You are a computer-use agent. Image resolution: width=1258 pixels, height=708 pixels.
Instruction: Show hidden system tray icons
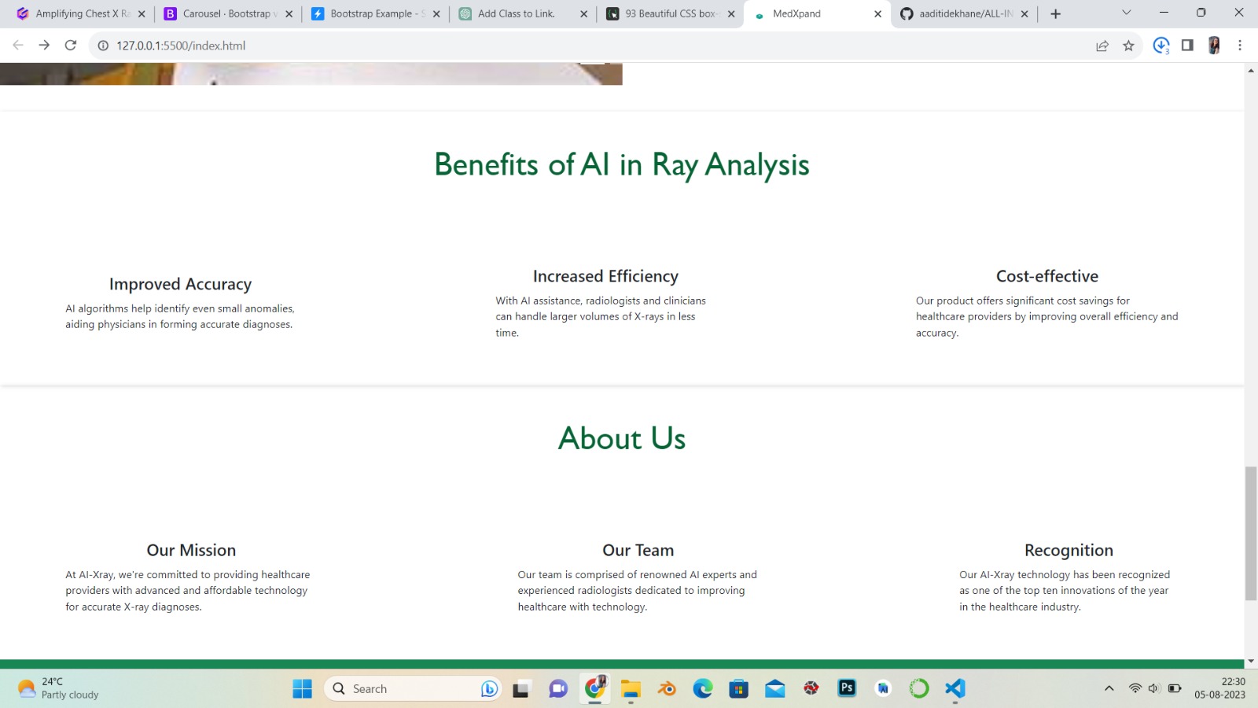coord(1109,688)
